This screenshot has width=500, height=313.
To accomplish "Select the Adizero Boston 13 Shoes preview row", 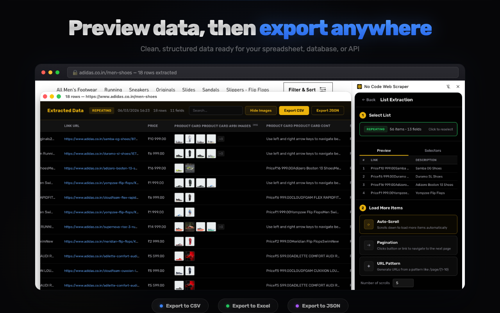I will click(x=408, y=185).
